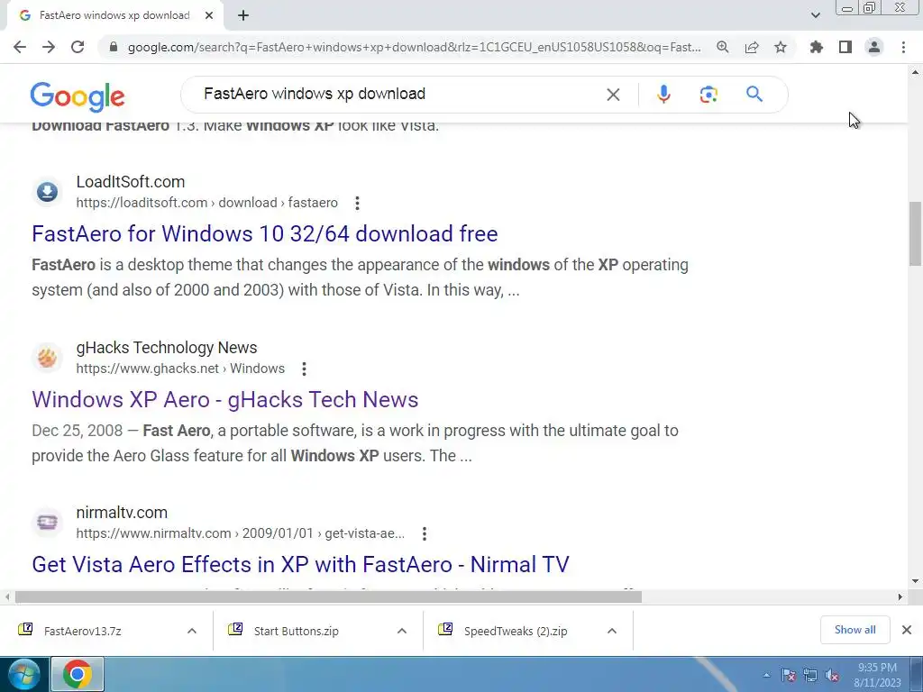The width and height of the screenshot is (923, 692).
Task: Open the zoom magnifier in the address bar
Action: (x=723, y=47)
